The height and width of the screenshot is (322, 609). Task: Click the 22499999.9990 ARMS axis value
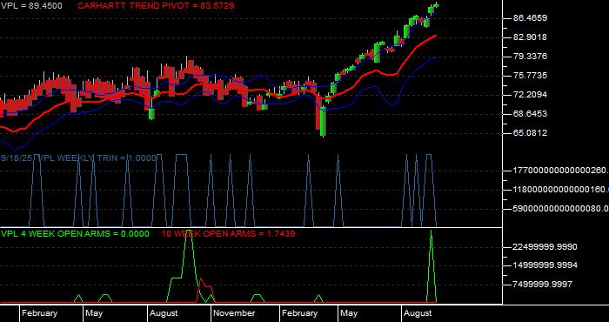[545, 247]
